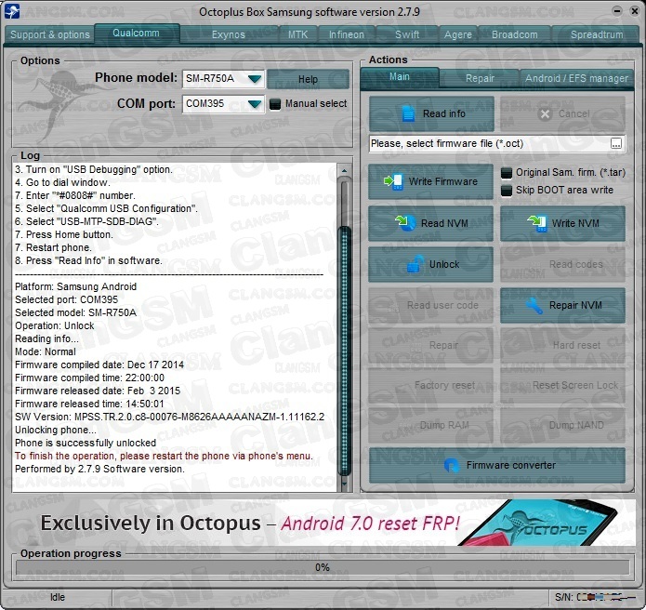Click the log scroll up arrow
The height and width of the screenshot is (610, 646).
coord(344,170)
